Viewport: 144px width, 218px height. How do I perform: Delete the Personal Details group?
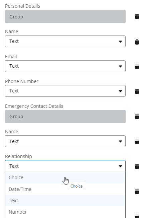(x=137, y=16)
